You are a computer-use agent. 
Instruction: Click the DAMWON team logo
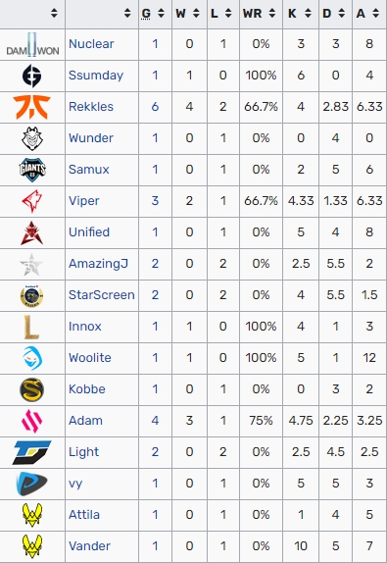(x=32, y=45)
